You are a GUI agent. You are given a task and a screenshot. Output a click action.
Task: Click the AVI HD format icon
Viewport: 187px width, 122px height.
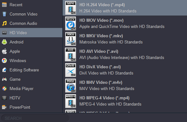tap(70, 54)
